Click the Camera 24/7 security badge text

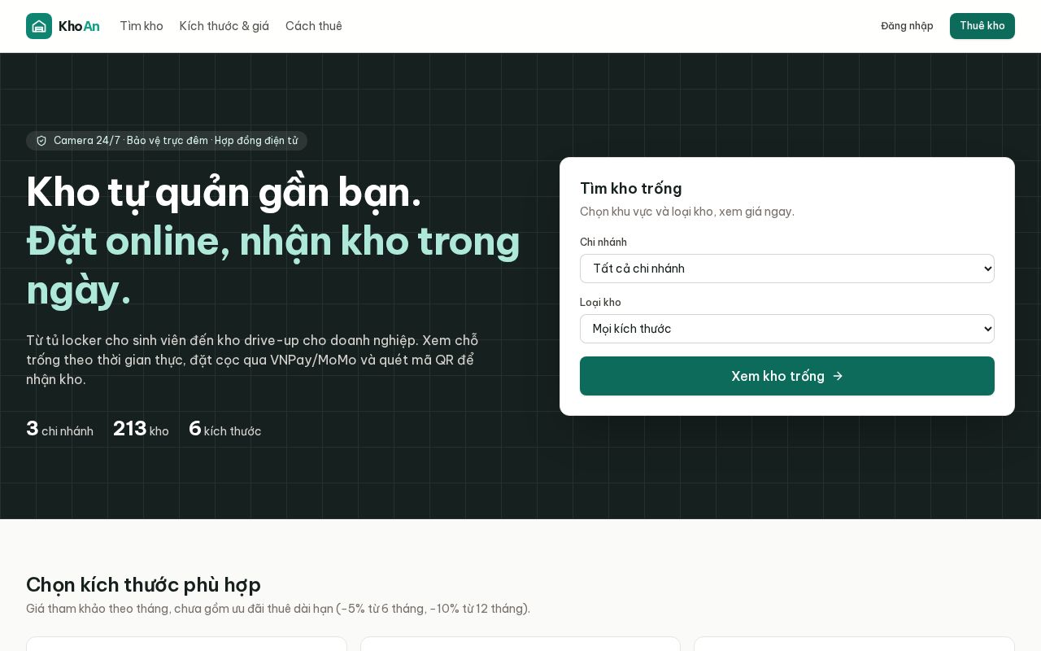[x=176, y=141]
